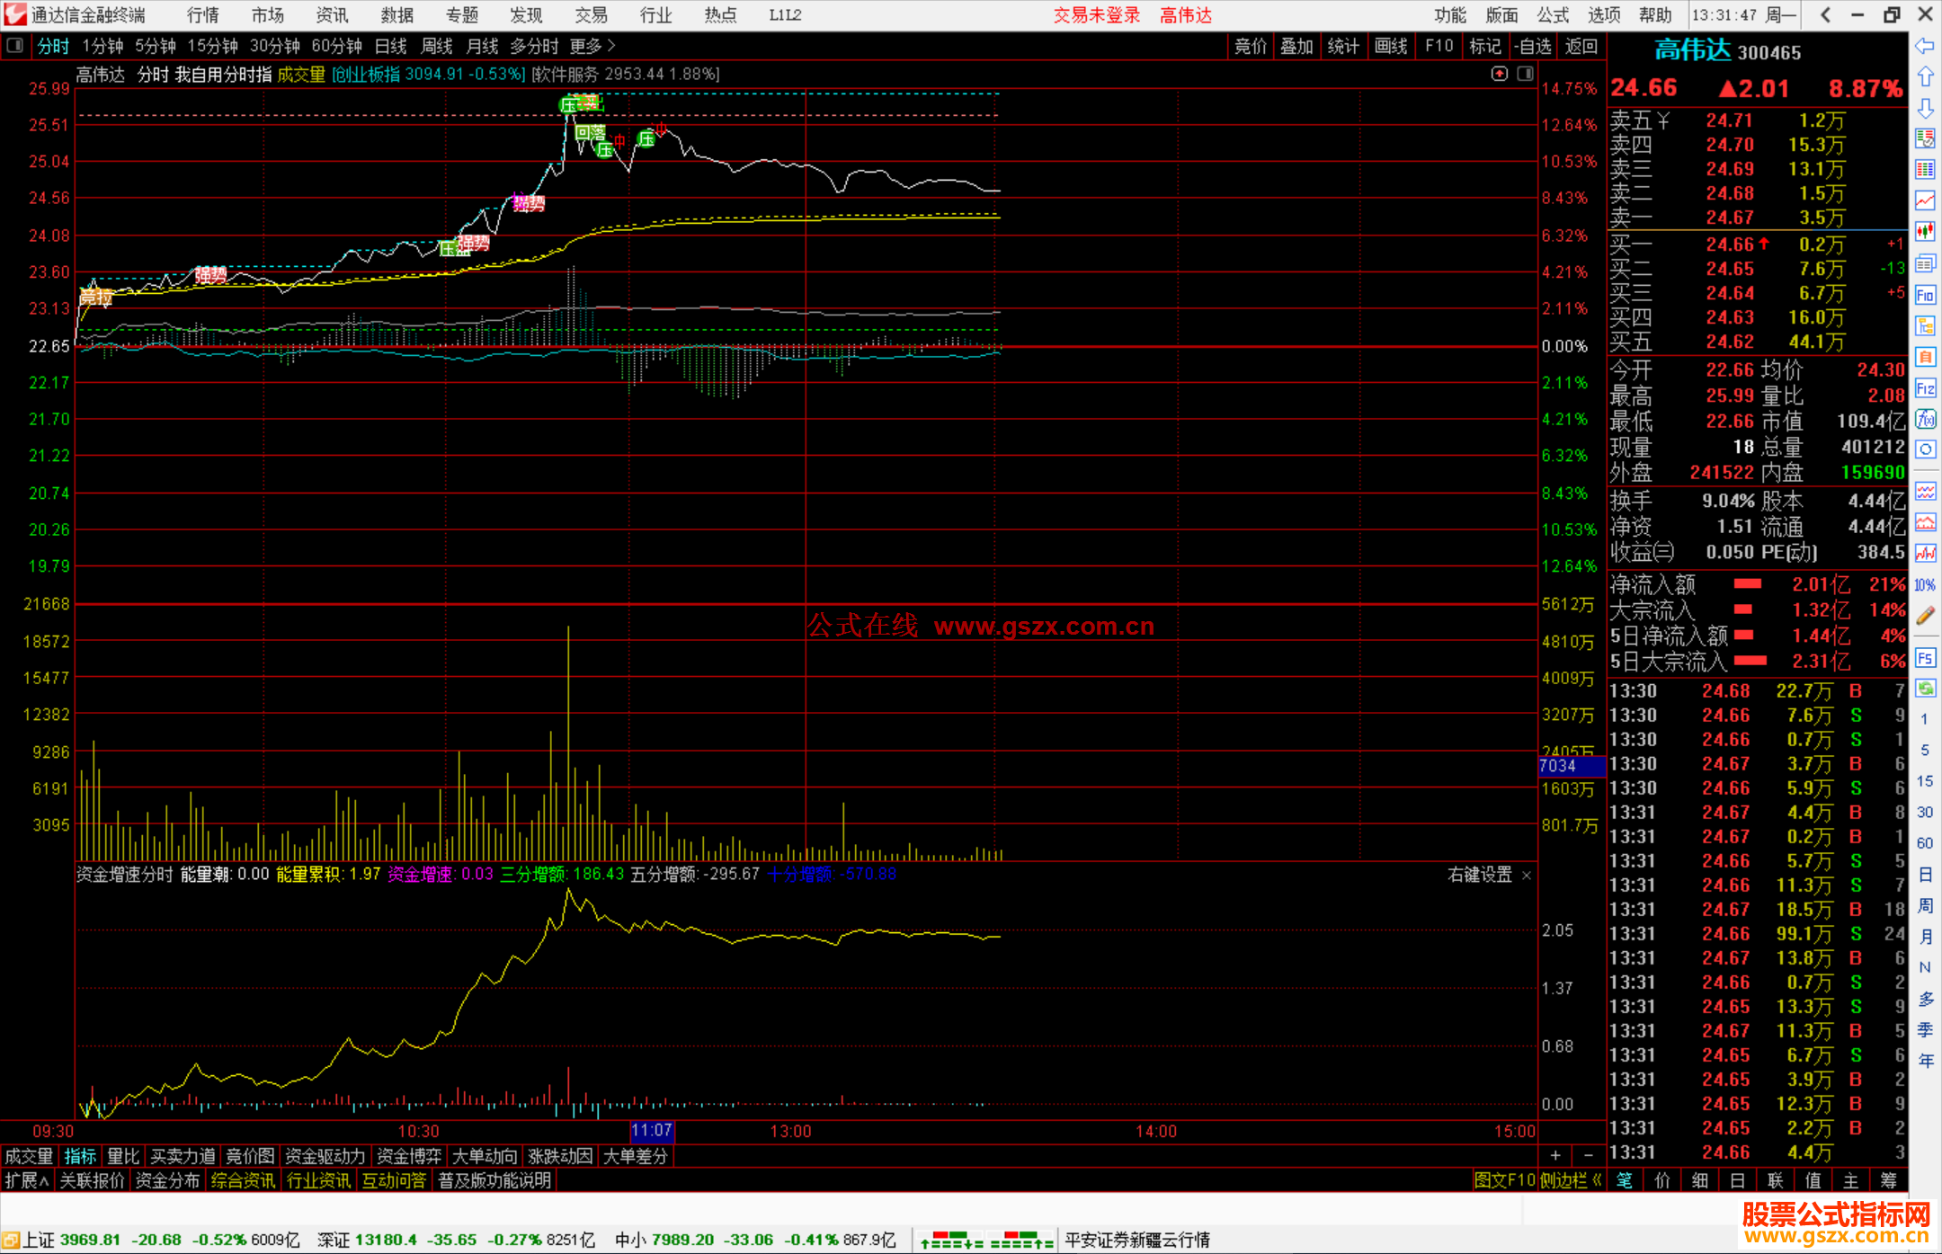Screen dimensions: 1942x1254
Task: Open the 公式 menu
Action: pyautogui.click(x=1552, y=14)
